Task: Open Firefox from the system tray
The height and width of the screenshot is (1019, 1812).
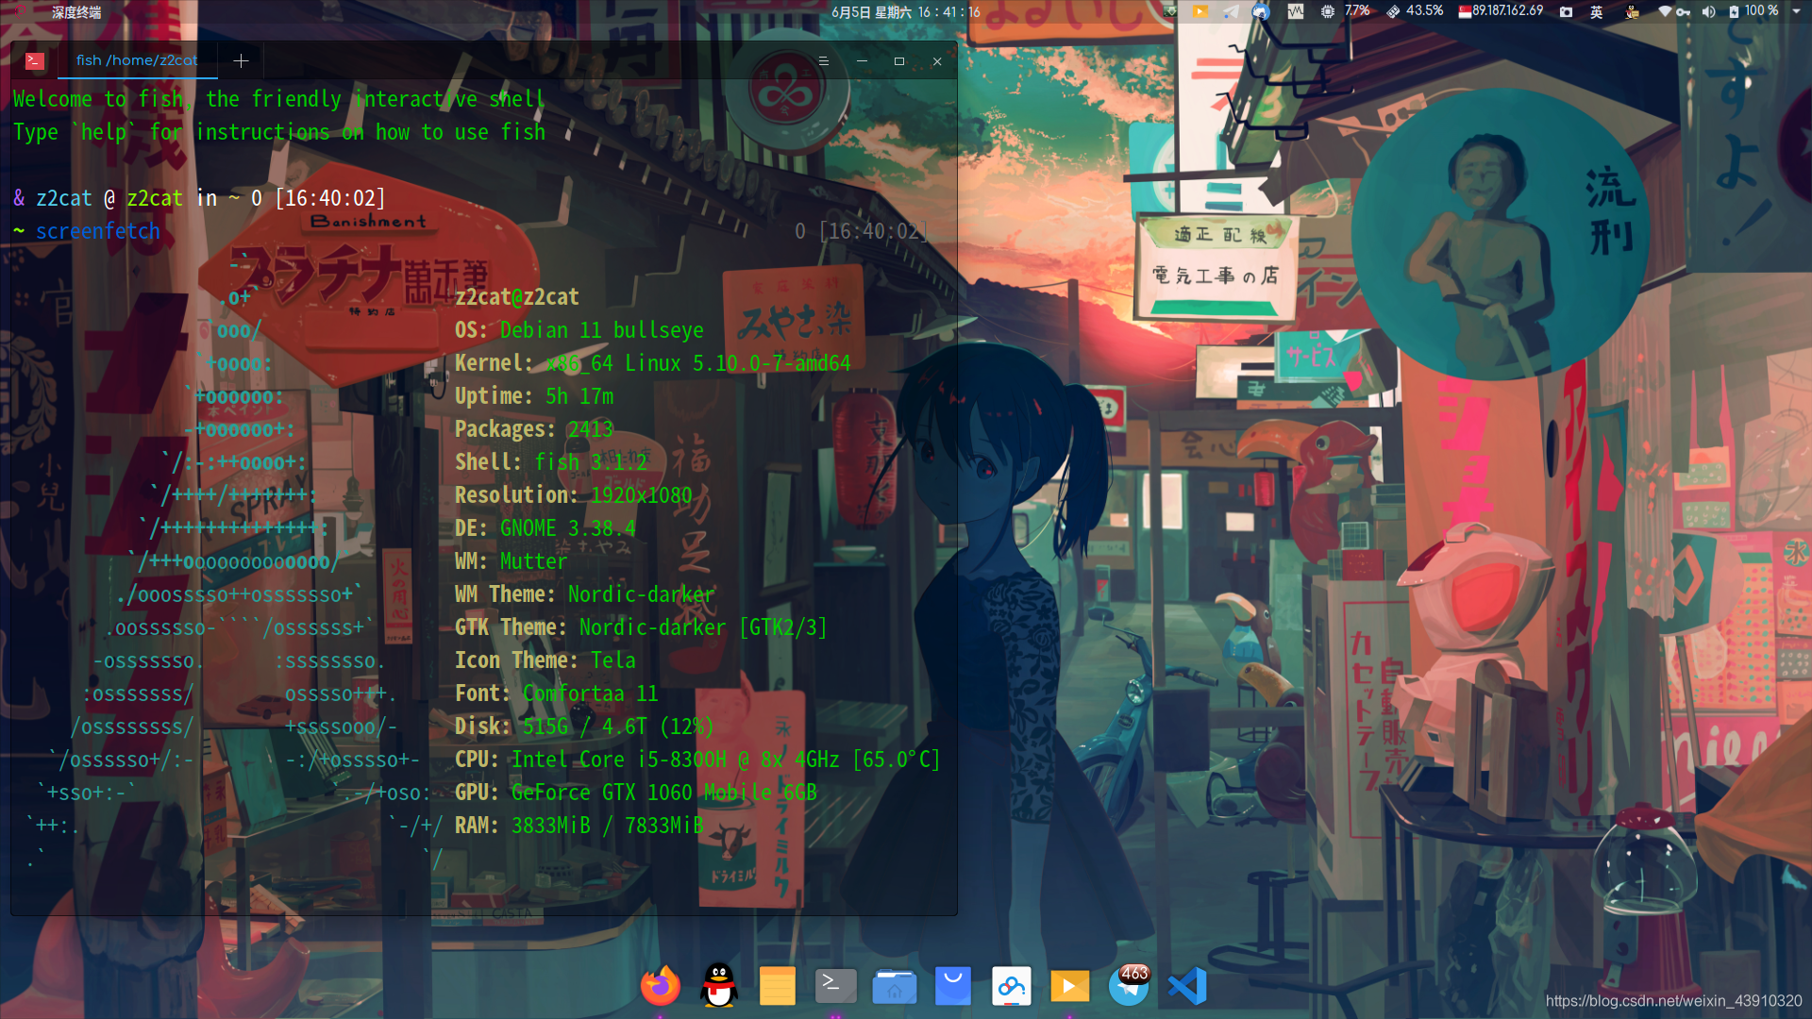Action: point(1259,12)
